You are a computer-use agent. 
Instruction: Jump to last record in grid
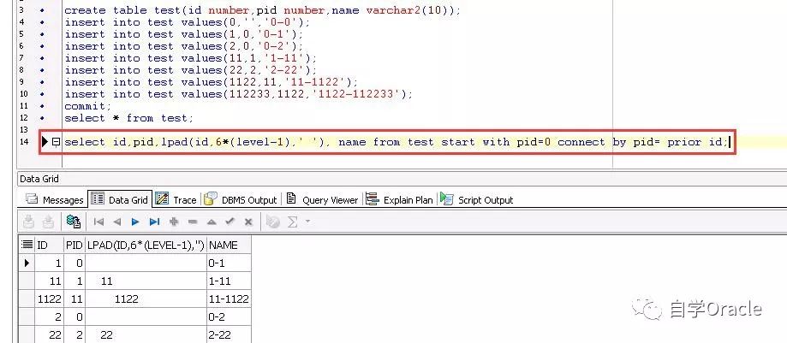[x=155, y=222]
